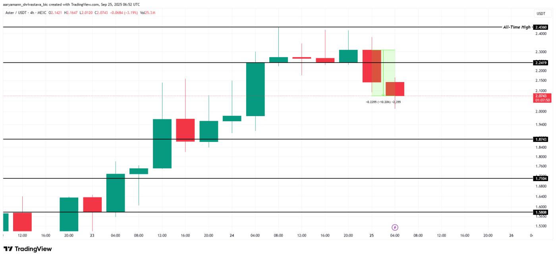
Task: Click the purple lightning event icon
Action: [395, 227]
